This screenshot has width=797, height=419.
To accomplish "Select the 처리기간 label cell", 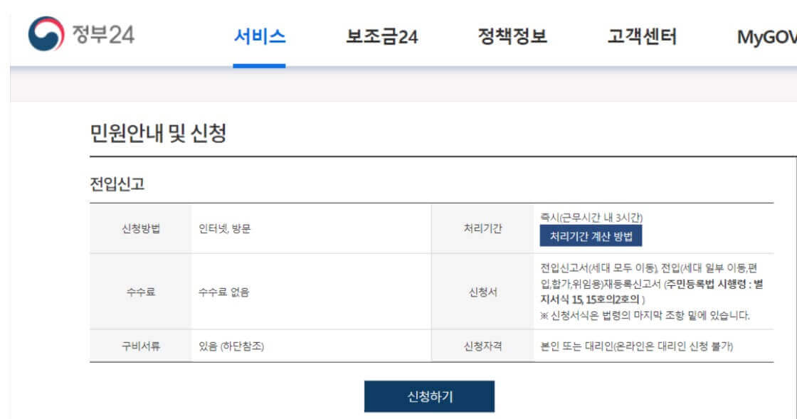I will pyautogui.click(x=483, y=228).
